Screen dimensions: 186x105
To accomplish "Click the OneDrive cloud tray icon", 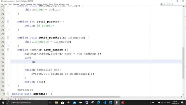I will pyautogui.click(x=153, y=103).
